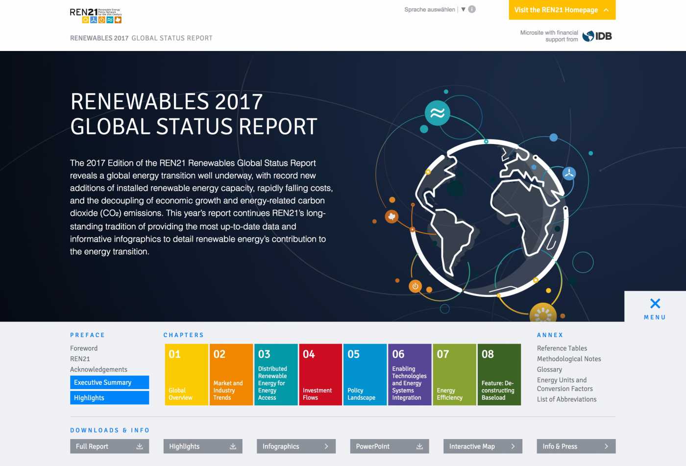Open chapter 08 Feature Deconstructing Baseload
Screen dimensions: 686x466
(x=499, y=374)
